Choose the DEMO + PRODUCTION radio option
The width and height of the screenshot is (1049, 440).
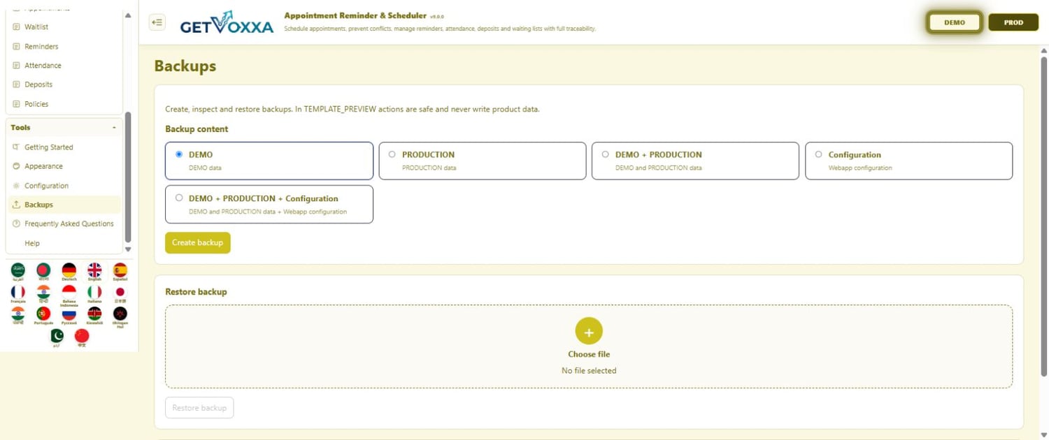[695, 161]
